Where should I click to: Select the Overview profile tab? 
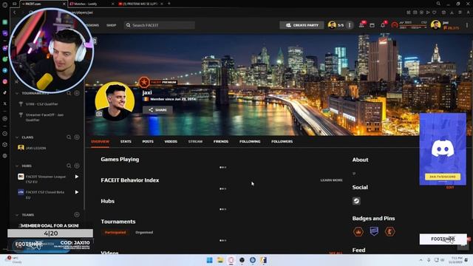point(101,141)
